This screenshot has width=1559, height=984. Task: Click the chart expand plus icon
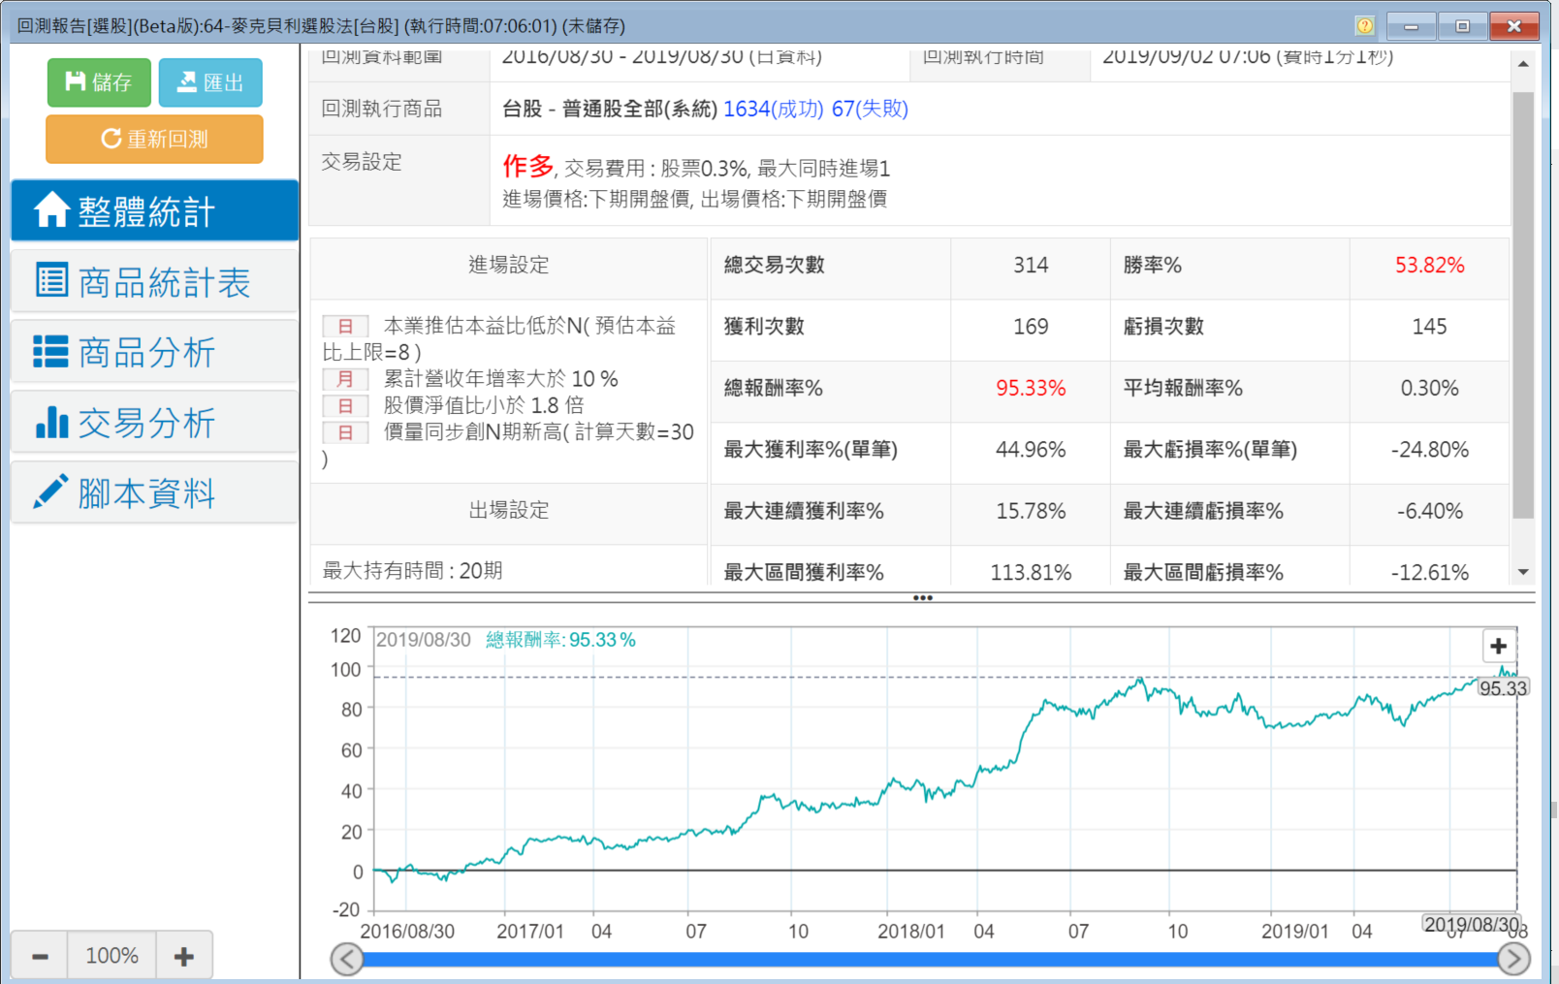click(1498, 646)
